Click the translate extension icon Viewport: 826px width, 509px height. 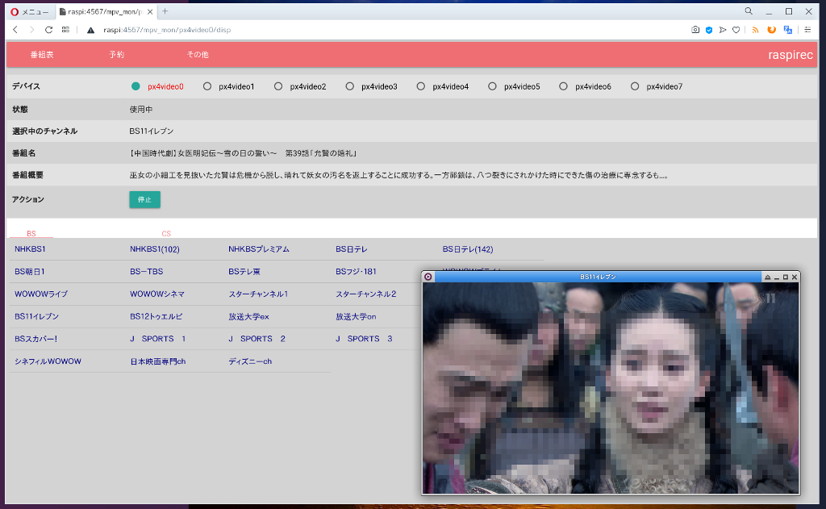tap(786, 30)
